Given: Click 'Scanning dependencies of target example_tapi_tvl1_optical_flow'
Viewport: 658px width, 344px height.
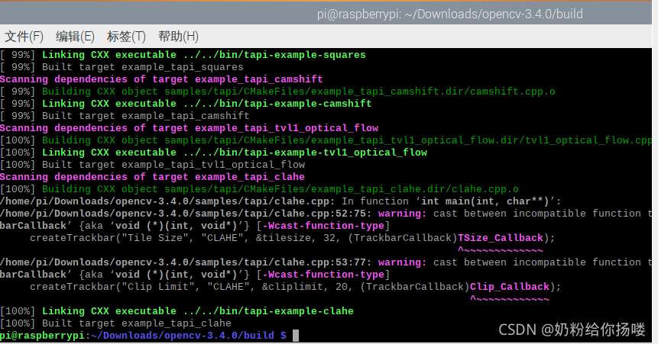Looking at the screenshot, I should click(x=190, y=128).
